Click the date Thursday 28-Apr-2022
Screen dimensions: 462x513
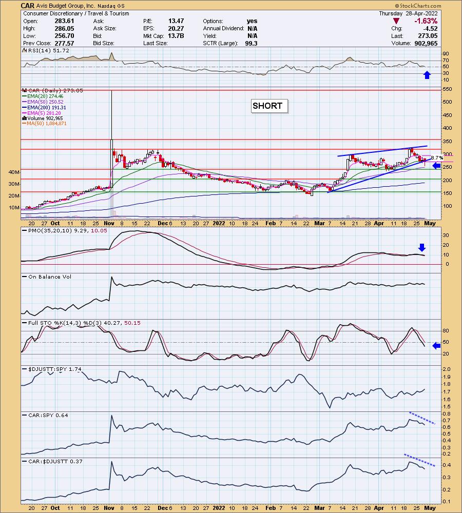pyautogui.click(x=408, y=13)
